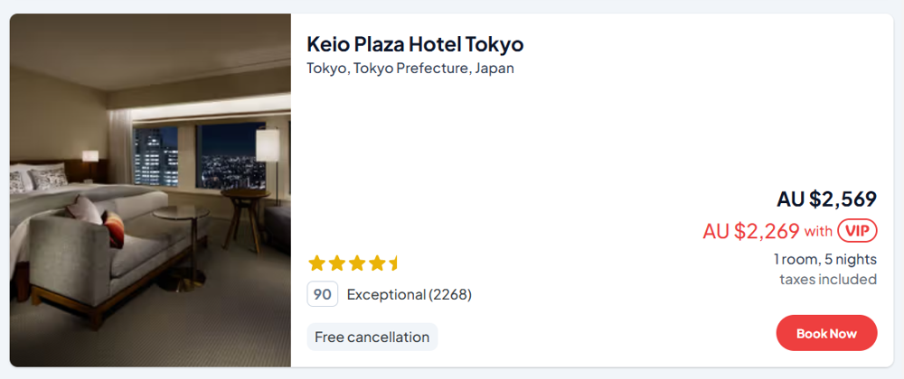The height and width of the screenshot is (379, 904).
Task: Select the AU $2,269 VIP price
Action: pos(750,231)
